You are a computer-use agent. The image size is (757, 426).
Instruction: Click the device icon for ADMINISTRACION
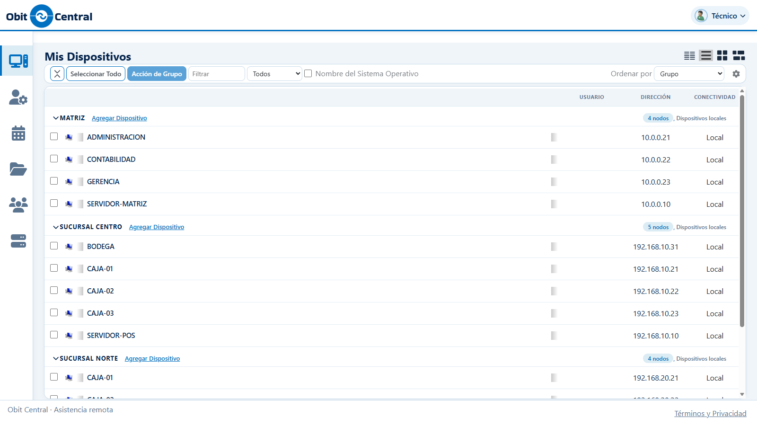tap(69, 137)
